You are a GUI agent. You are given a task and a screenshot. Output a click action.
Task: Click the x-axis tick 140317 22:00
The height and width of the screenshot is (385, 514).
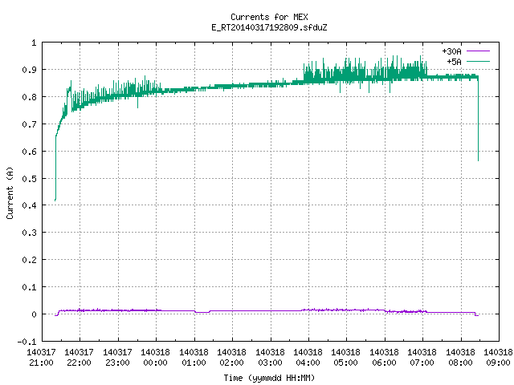pos(79,358)
